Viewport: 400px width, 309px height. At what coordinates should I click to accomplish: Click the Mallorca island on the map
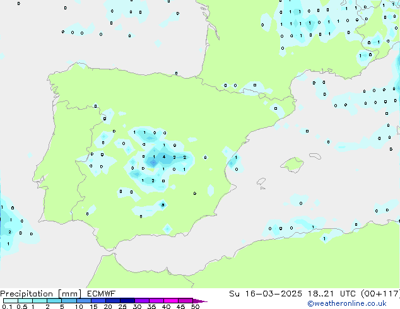click(292, 165)
